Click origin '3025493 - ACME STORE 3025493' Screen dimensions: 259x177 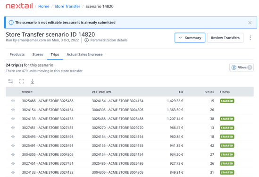48,137
